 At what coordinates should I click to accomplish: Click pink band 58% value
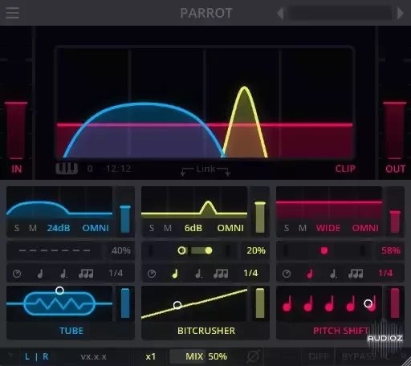click(391, 250)
